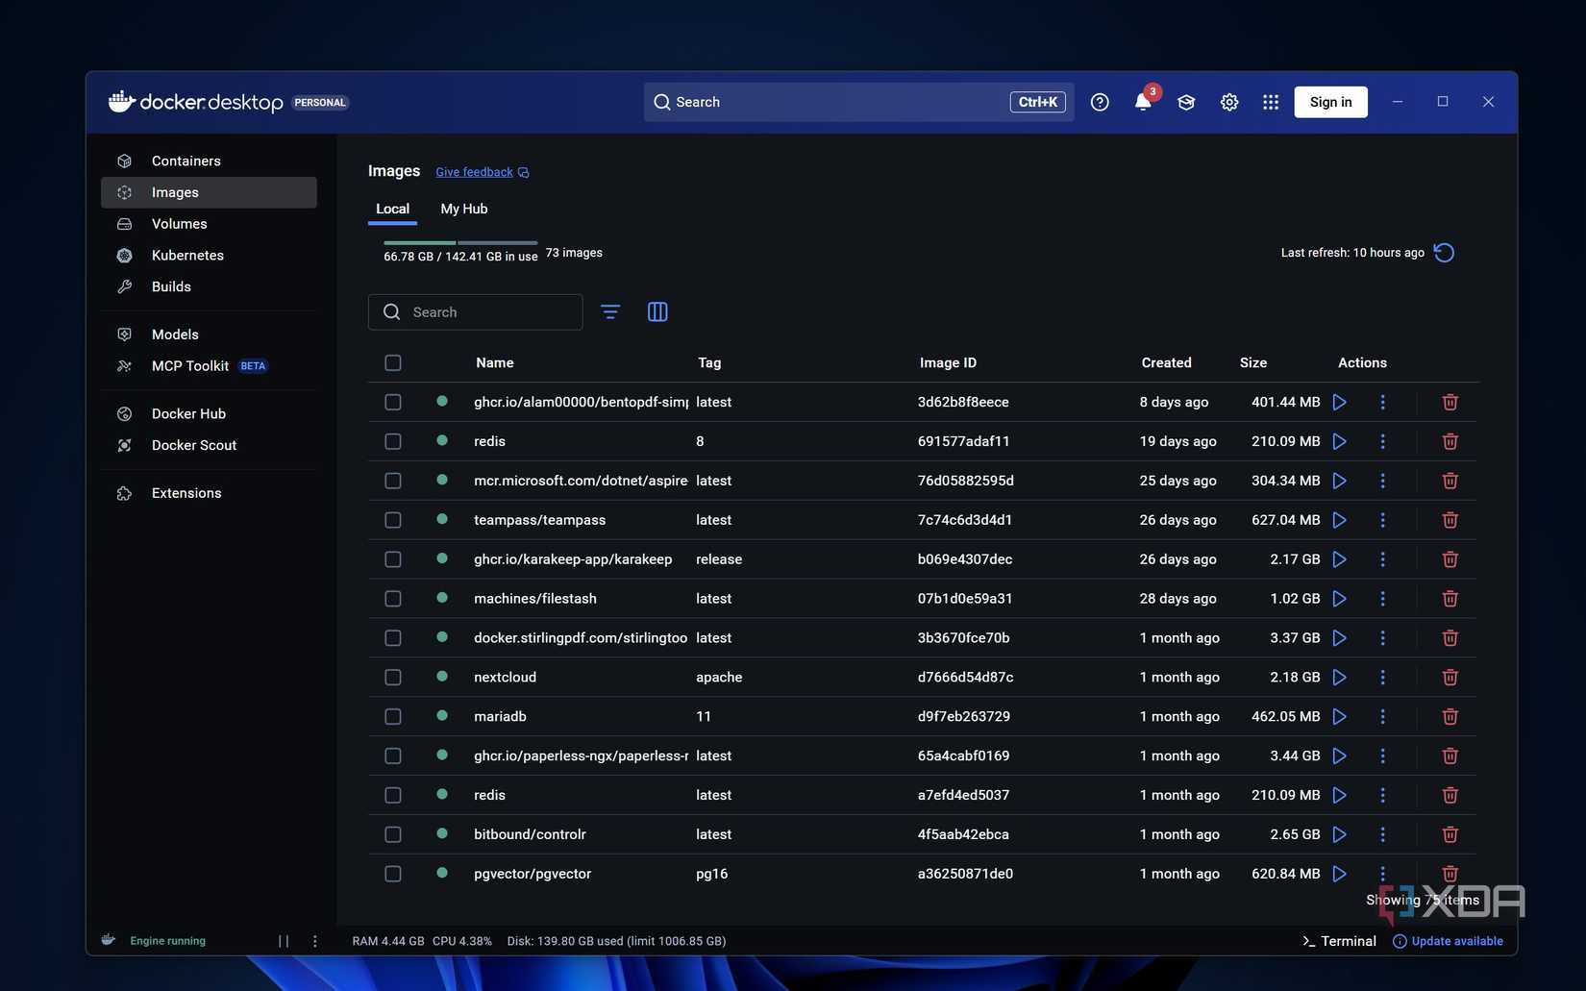Image resolution: width=1586 pixels, height=991 pixels.
Task: Open the Give feedback link
Action: 483,172
